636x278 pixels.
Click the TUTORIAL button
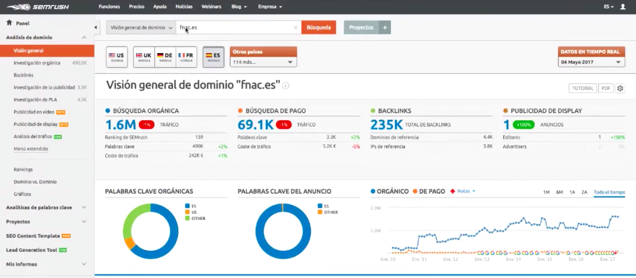(x=583, y=88)
